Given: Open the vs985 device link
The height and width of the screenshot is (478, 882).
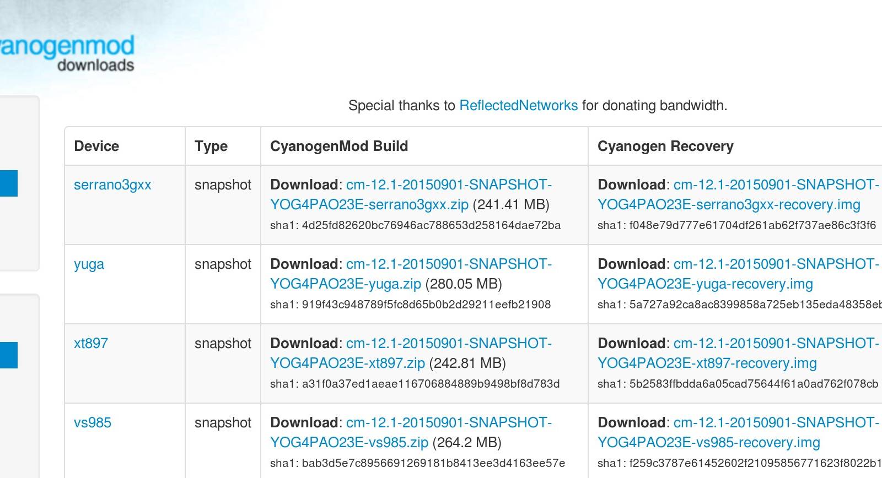Looking at the screenshot, I should [x=93, y=422].
